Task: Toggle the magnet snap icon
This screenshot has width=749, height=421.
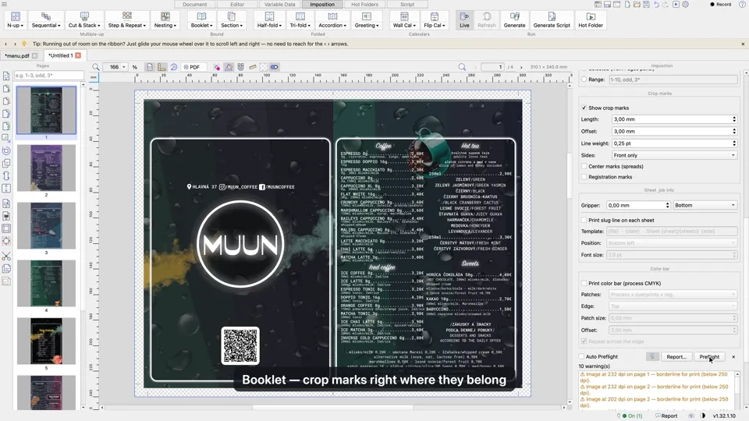Action: (x=241, y=67)
